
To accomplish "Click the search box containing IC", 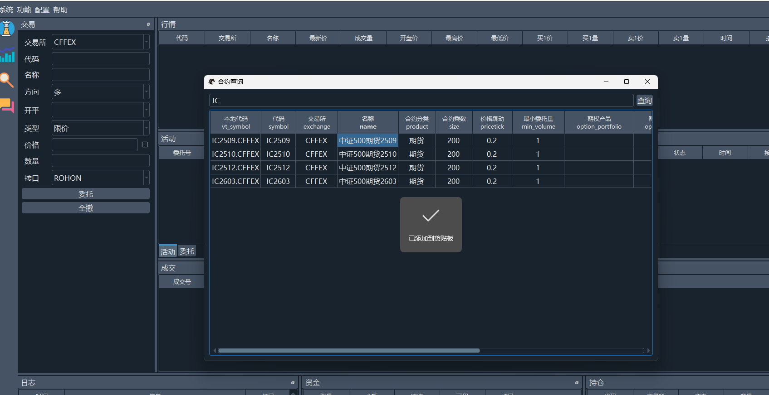I will [x=421, y=101].
